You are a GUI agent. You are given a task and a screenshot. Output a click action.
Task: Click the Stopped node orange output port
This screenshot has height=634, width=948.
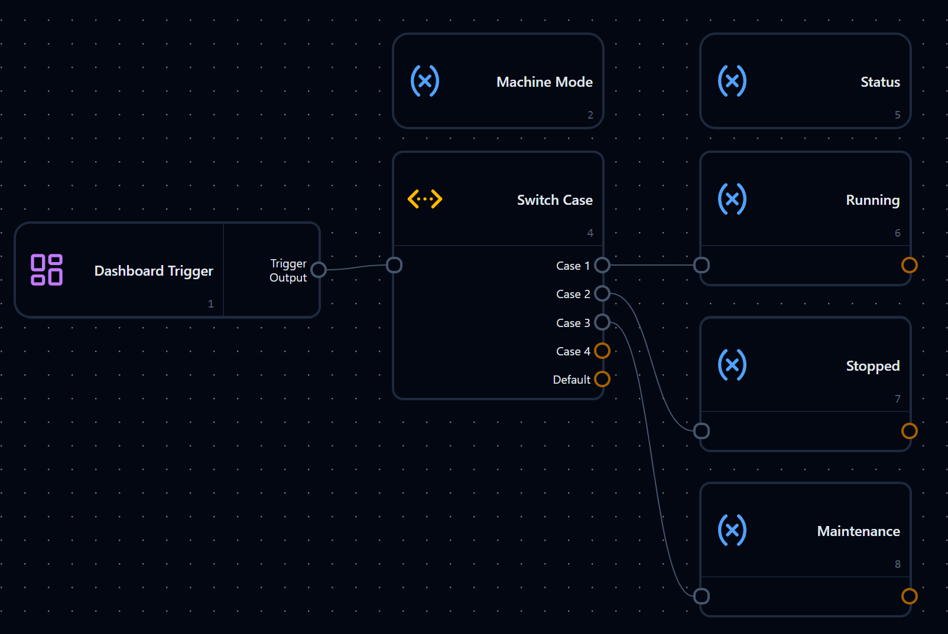coord(910,431)
